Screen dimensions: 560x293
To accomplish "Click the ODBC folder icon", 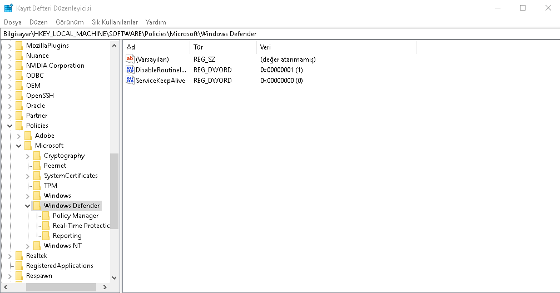I will [19, 75].
